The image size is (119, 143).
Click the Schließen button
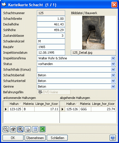(x=57, y=138)
